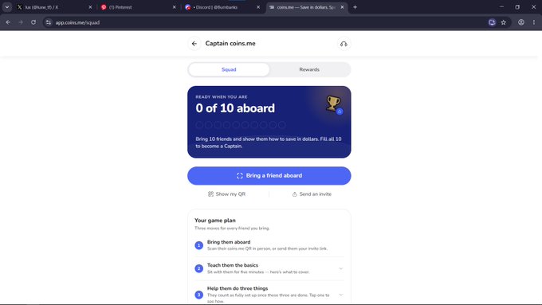Click the address bar URL app.coins.me/squad

77,22
